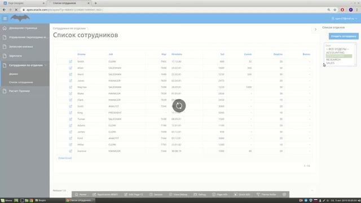Choose RESEARCH in department list
The height and width of the screenshot is (203, 361).
coord(333,59)
